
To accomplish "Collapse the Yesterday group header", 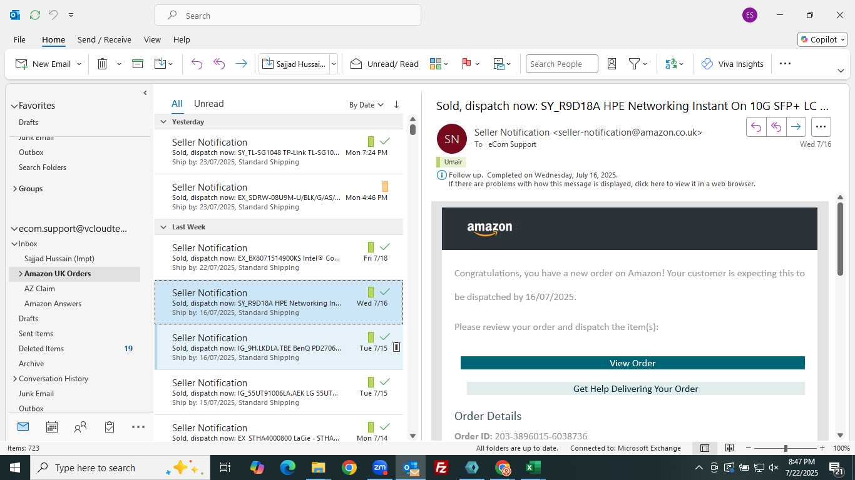I will coord(163,122).
